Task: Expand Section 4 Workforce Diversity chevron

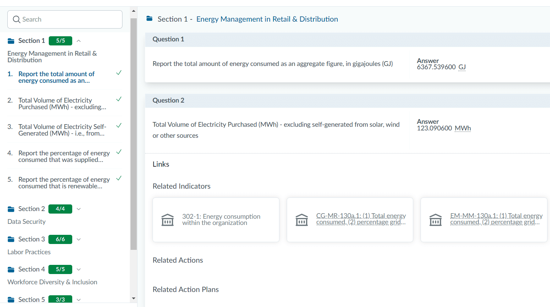Action: coord(78,269)
